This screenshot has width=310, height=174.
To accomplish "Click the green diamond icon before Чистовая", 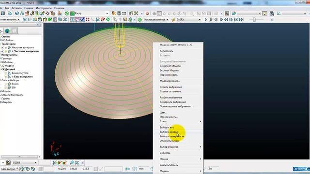I will (x=140, y=19).
